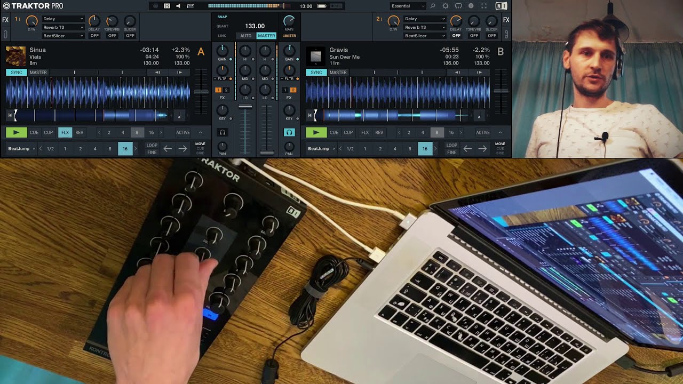
Task: Toggle SNAP in the master panel
Action: (222, 17)
